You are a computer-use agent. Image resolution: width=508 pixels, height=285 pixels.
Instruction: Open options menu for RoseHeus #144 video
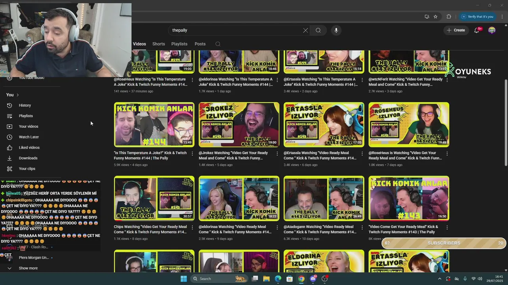(x=192, y=80)
